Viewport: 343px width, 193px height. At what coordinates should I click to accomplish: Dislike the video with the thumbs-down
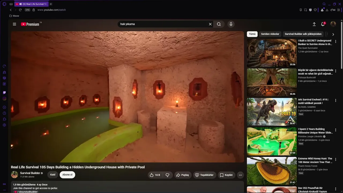(x=167, y=175)
